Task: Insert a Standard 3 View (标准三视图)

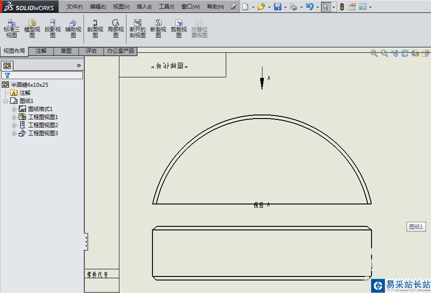Action: coord(11,29)
